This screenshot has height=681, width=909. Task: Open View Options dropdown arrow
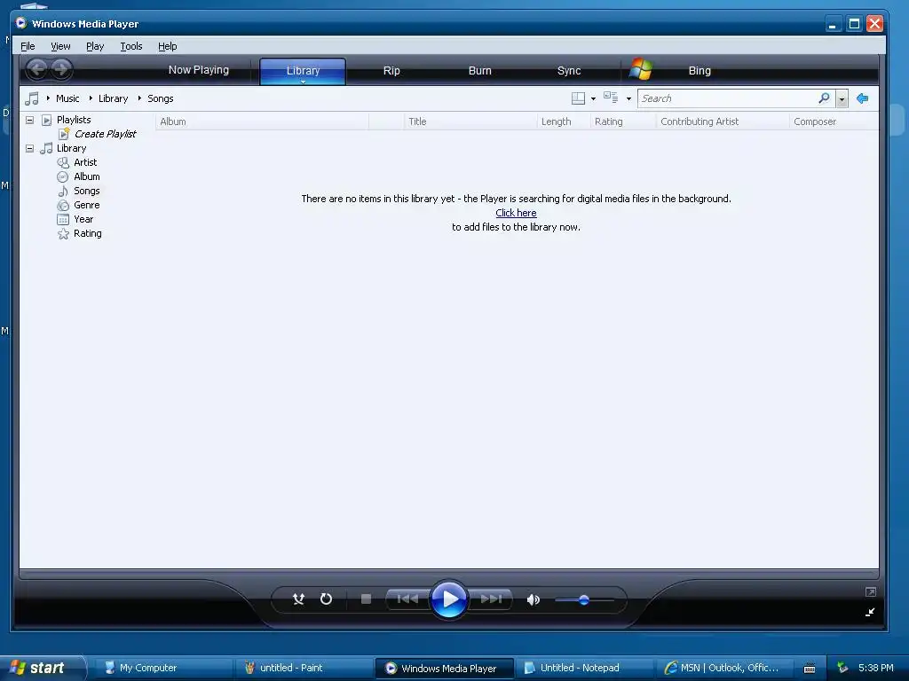(628, 99)
